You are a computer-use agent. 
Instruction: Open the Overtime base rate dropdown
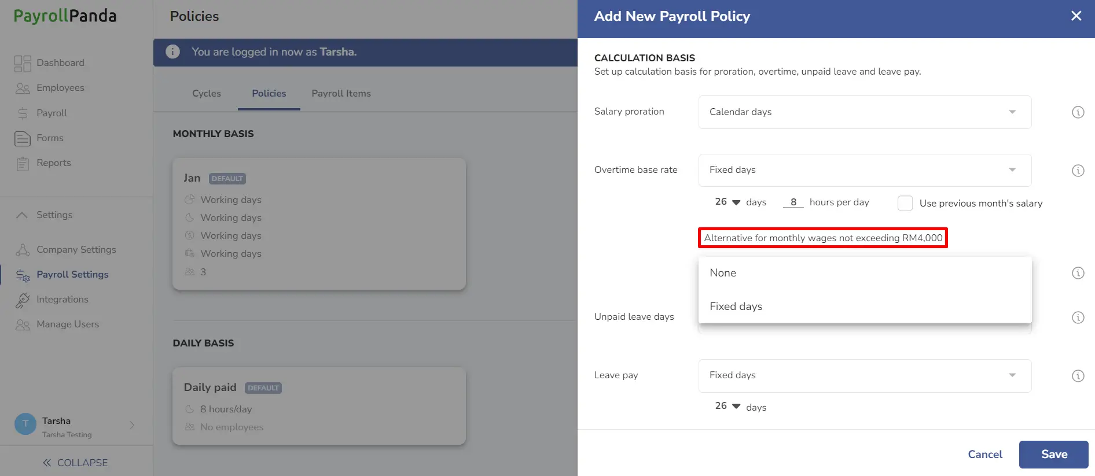click(x=865, y=170)
